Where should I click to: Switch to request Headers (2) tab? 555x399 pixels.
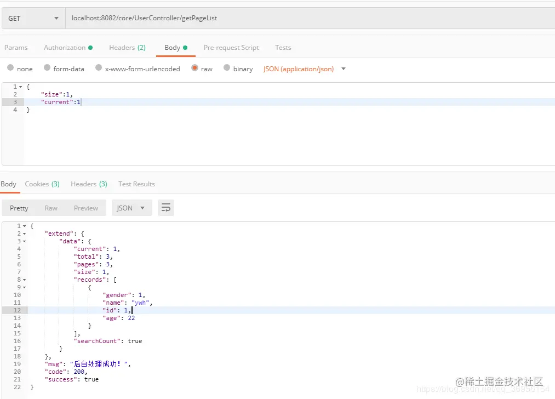[127, 48]
